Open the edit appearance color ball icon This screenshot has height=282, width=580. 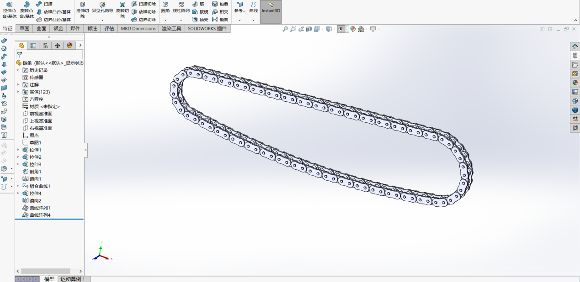tap(353, 29)
